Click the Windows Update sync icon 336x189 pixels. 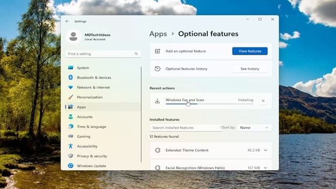coord(70,166)
